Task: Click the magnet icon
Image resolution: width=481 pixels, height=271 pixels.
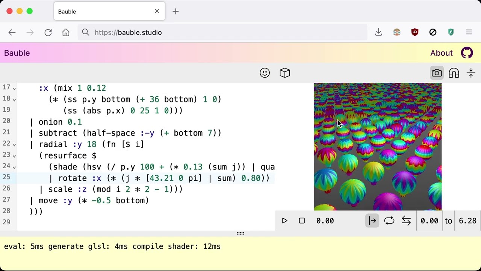Action: (454, 73)
